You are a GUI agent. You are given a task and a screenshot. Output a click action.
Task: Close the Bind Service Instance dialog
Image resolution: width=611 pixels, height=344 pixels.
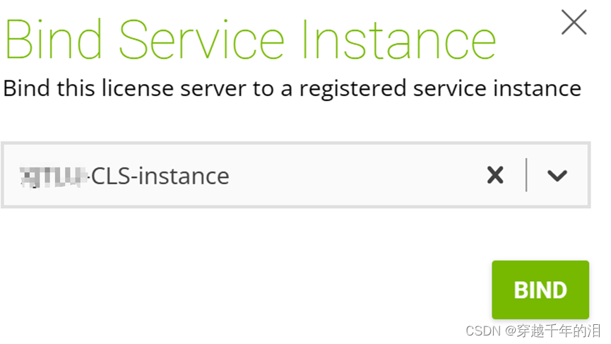(x=574, y=22)
